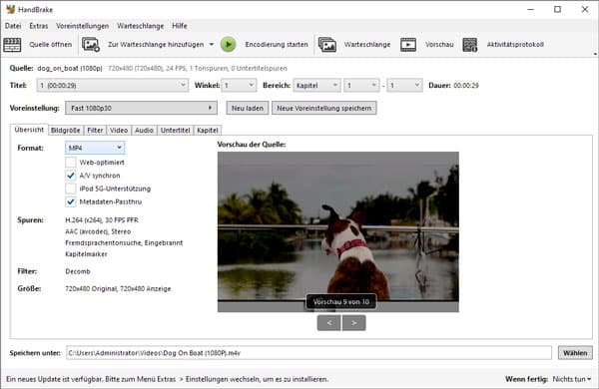Click the Aktivitätsprotokoll toolbar label

515,45
